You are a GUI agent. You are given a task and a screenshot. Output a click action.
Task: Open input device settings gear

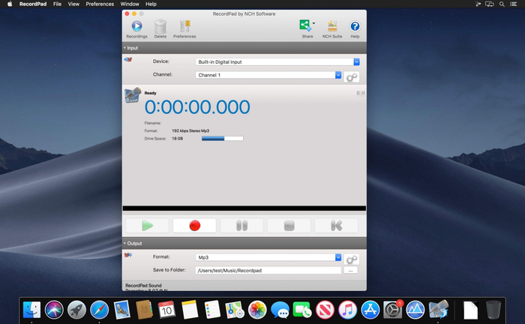coord(352,77)
